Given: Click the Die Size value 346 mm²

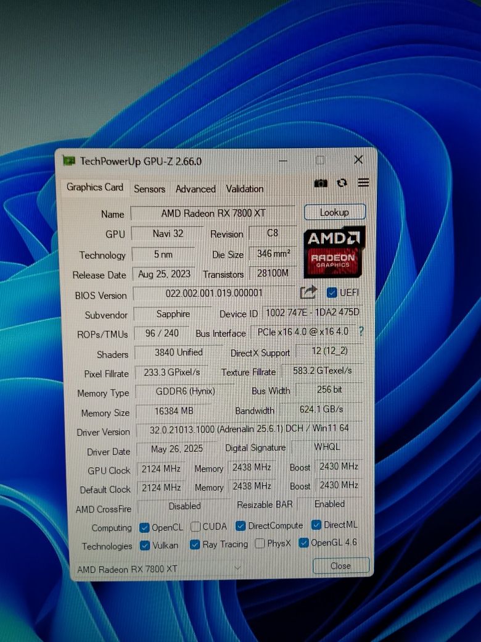Looking at the screenshot, I should [273, 254].
